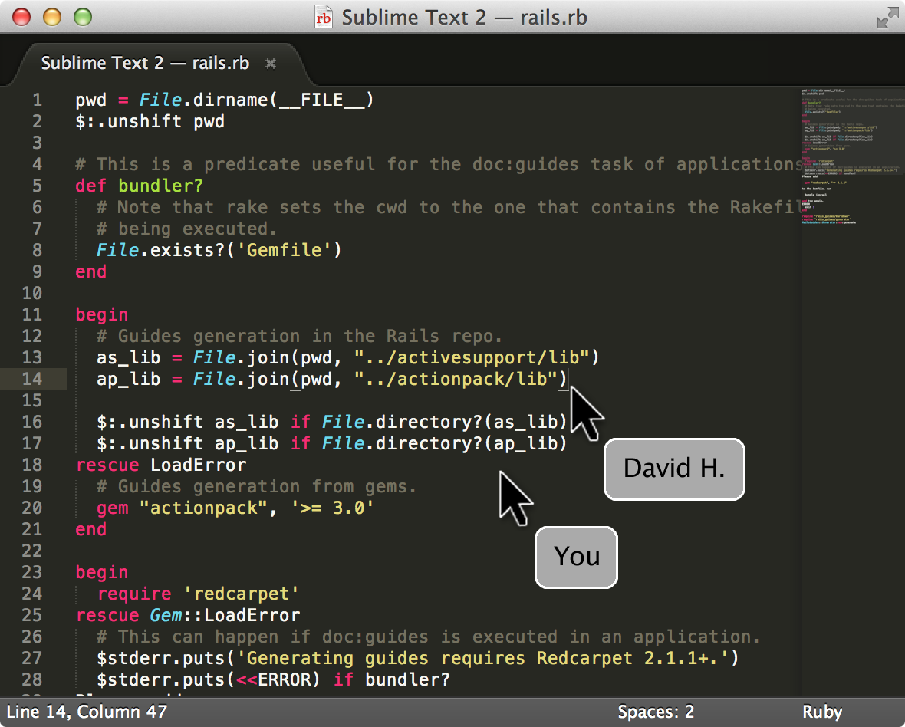Close the window with the red button
The height and width of the screenshot is (727, 905).
tap(21, 18)
